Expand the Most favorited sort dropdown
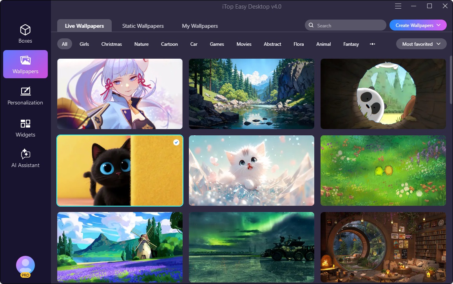The height and width of the screenshot is (284, 453). tap(421, 44)
